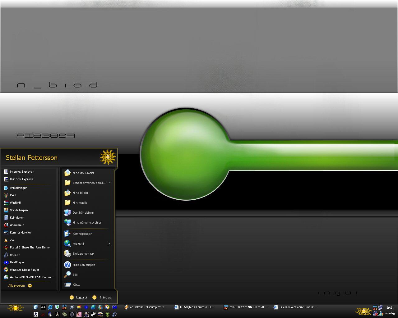Image resolution: width=398 pixels, height=318 pixels.
Task: Open the Counter-Strike quick launch icon
Action: point(36,314)
